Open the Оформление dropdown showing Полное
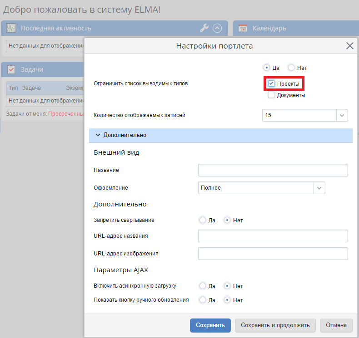The width and height of the screenshot is (359, 338). [319, 188]
